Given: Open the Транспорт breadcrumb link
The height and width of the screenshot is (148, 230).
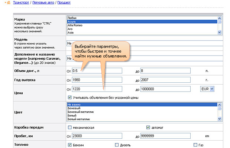Looking at the screenshot, I should 21,3.
